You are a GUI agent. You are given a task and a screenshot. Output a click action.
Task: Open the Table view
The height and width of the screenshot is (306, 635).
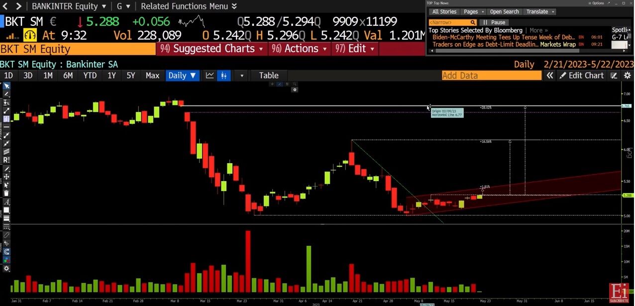point(269,76)
